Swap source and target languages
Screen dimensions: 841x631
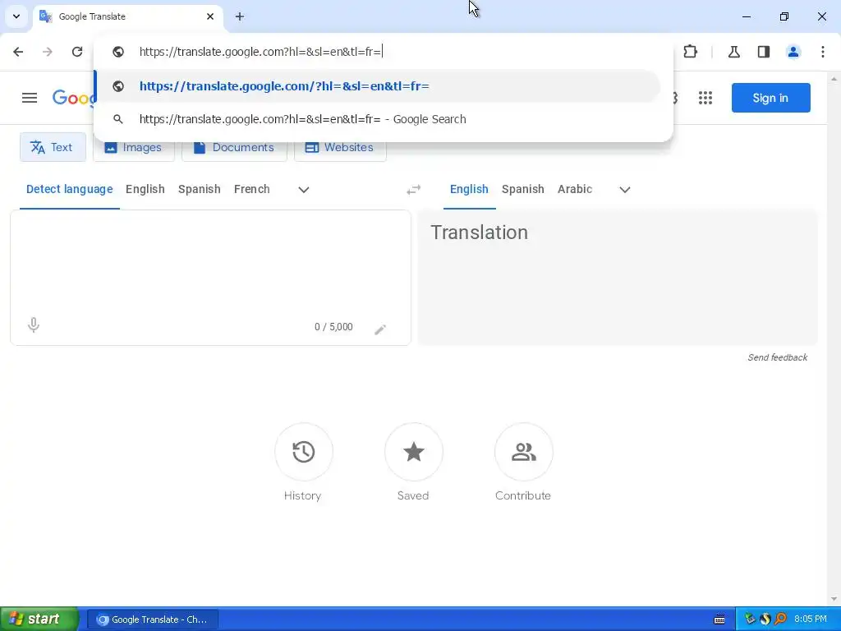[414, 190]
